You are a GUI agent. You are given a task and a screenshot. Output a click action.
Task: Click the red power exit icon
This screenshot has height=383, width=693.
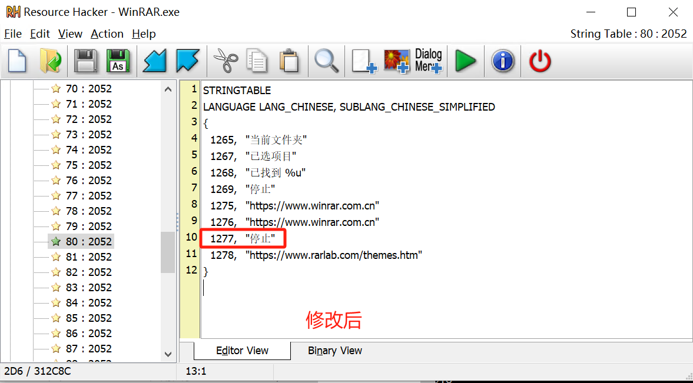pyautogui.click(x=540, y=61)
